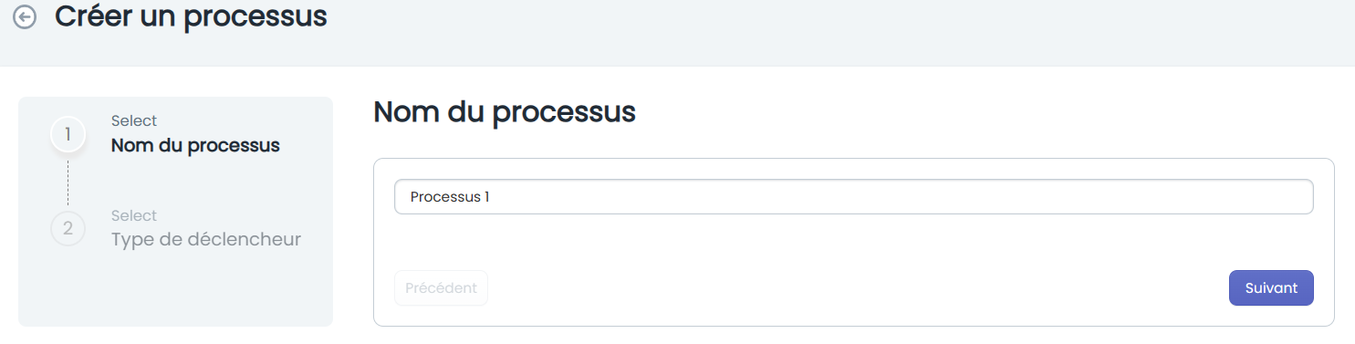The height and width of the screenshot is (344, 1355).
Task: Focus the 'Processus 1' name field
Action: (853, 196)
